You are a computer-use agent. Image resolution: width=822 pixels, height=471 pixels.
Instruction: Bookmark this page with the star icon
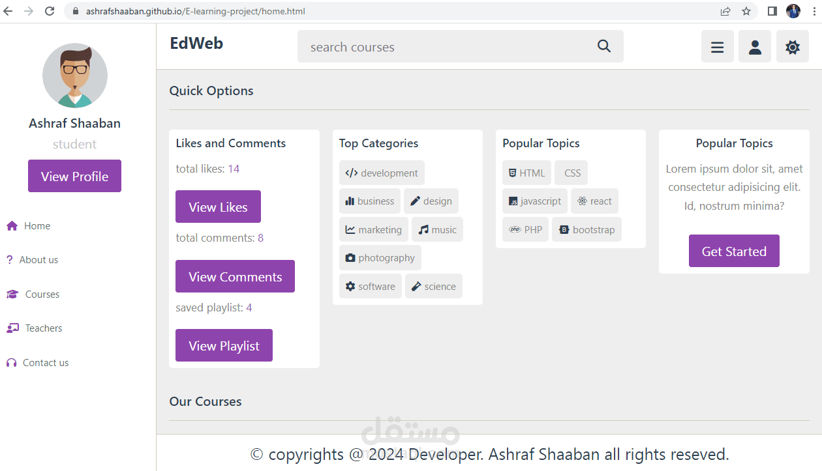[746, 11]
